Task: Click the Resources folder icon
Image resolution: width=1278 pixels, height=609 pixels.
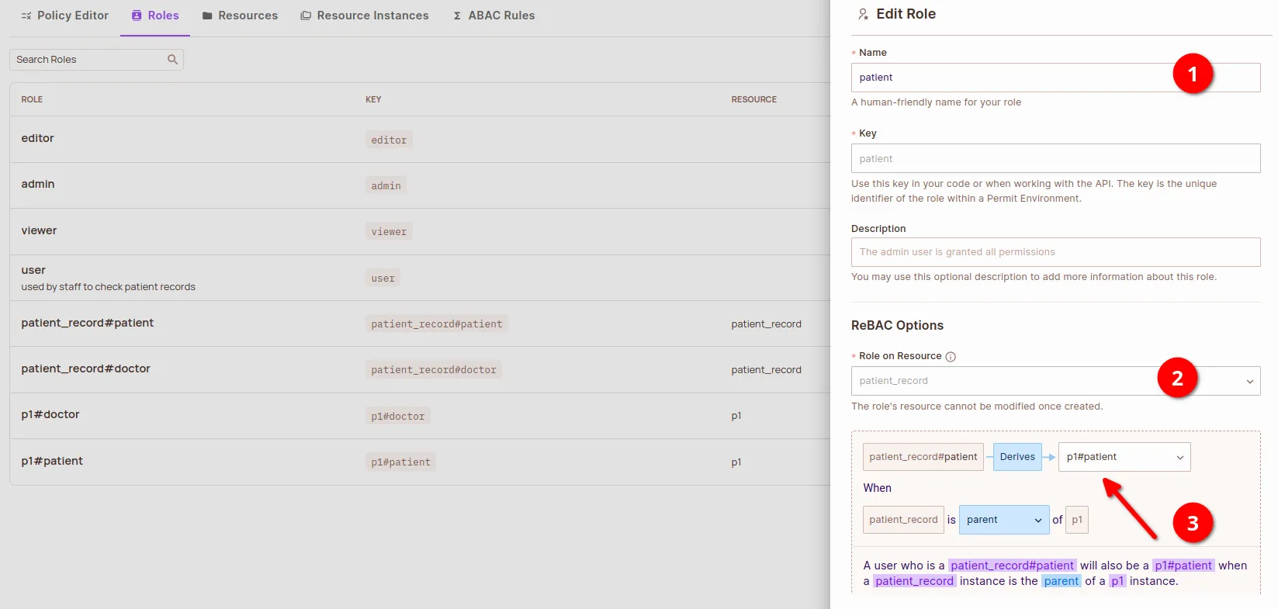Action: pos(207,16)
